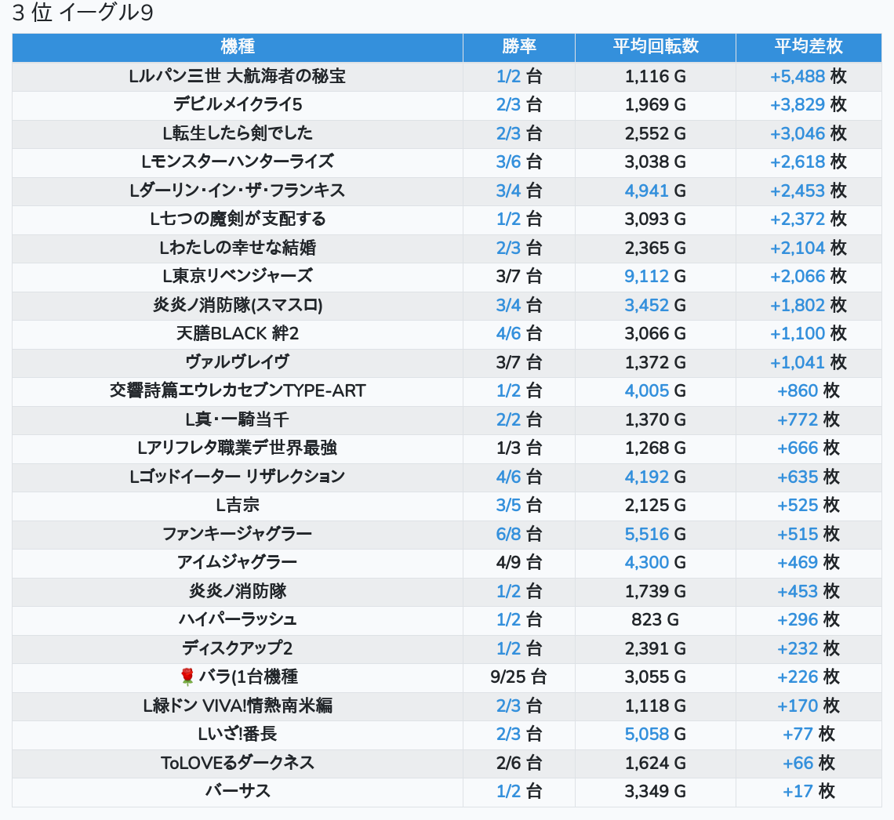Select Lアリフレタ職業デ世界最強 machine name

click(237, 448)
